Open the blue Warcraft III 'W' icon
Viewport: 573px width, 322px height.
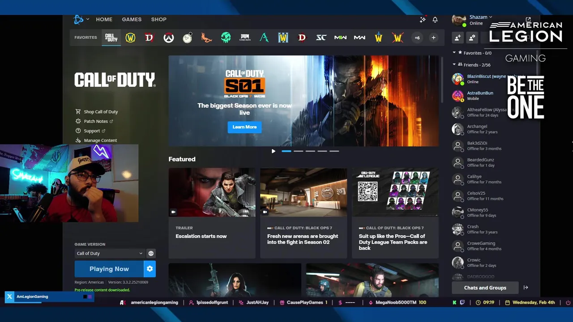click(283, 38)
